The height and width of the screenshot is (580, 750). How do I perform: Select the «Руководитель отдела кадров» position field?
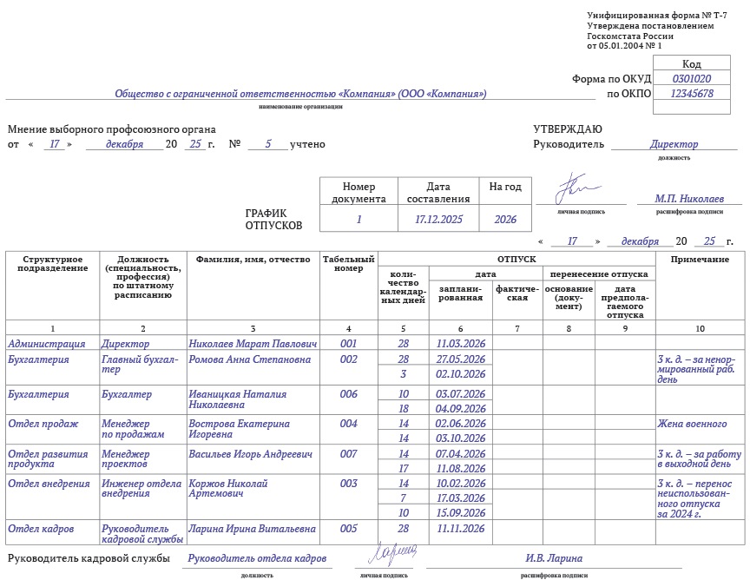pos(257,559)
